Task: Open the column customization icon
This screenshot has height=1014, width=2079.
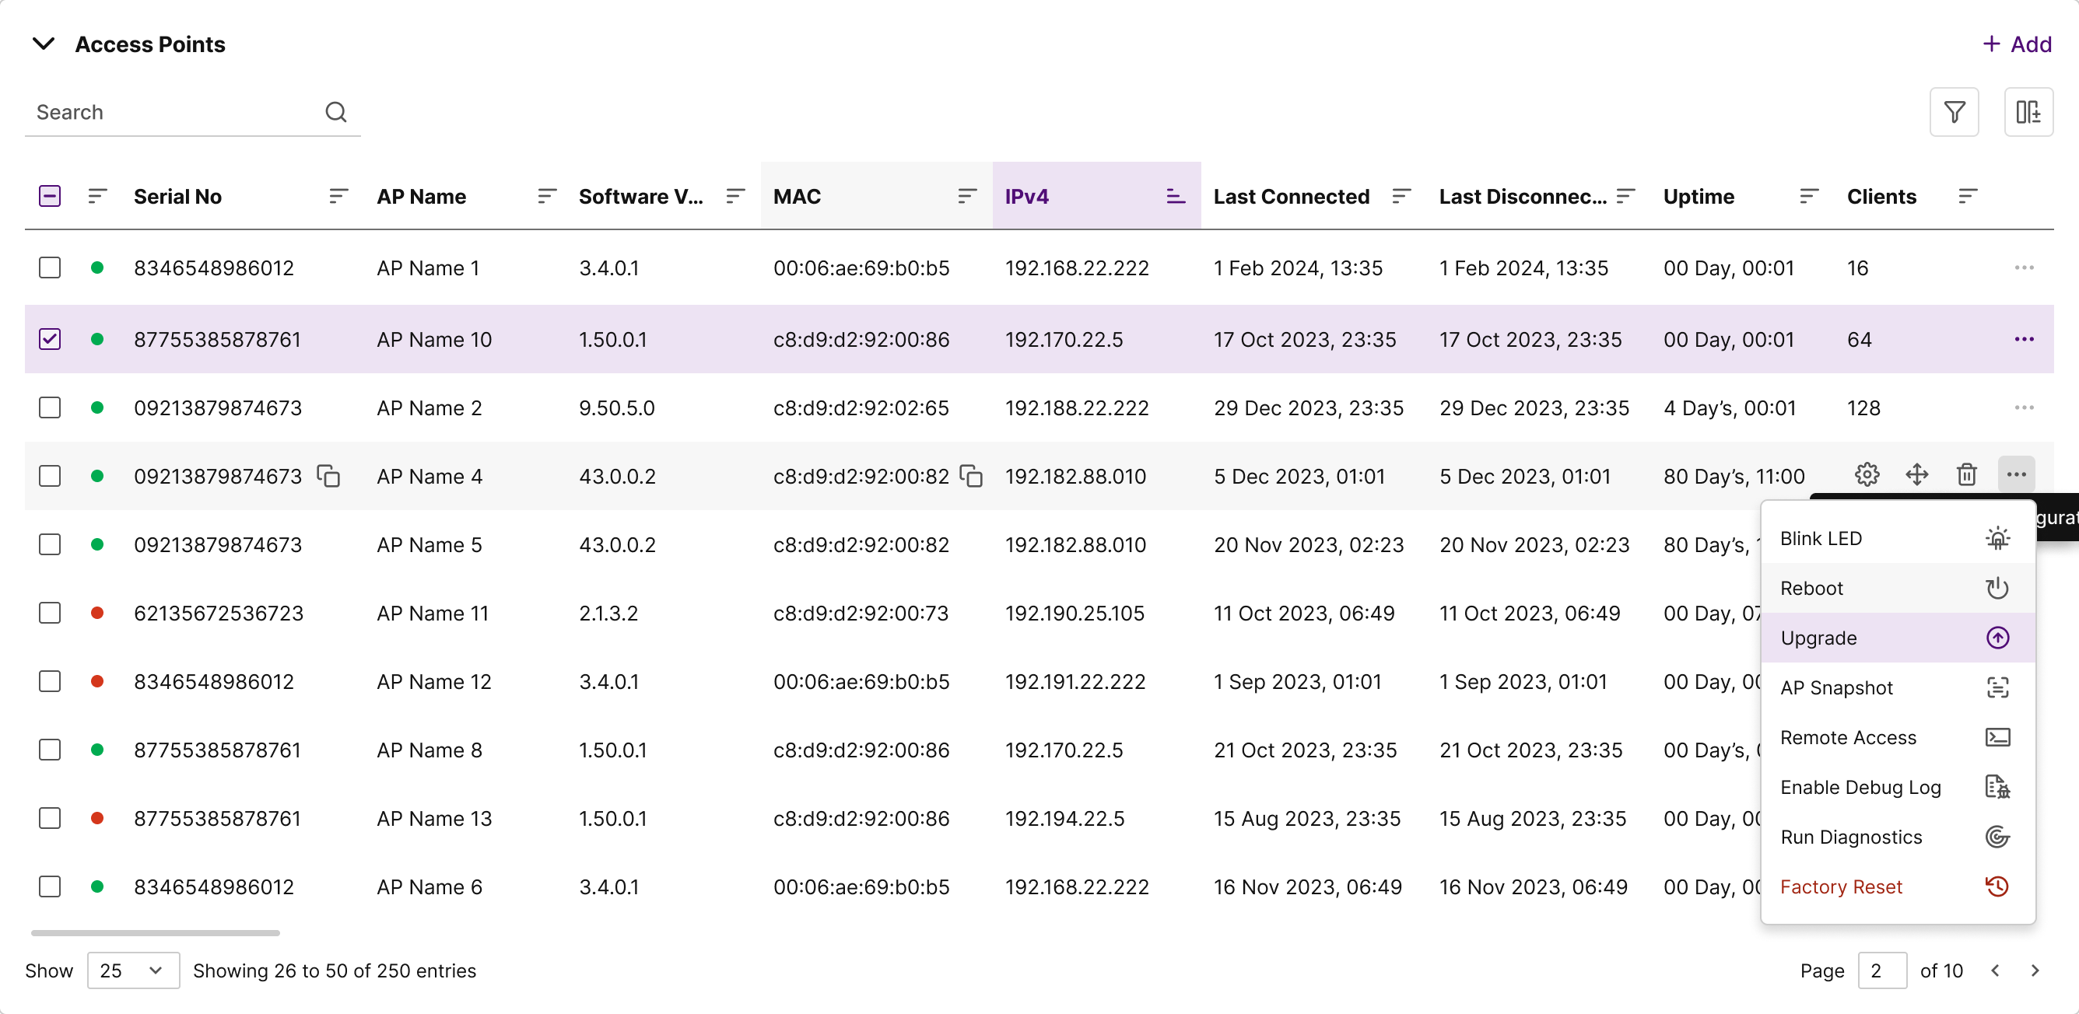Action: [2028, 112]
